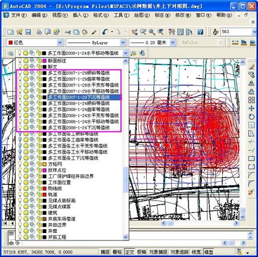This screenshot has height=257, width=258.
Task: Click the Paste clipboard icon
Action: click(85, 32)
